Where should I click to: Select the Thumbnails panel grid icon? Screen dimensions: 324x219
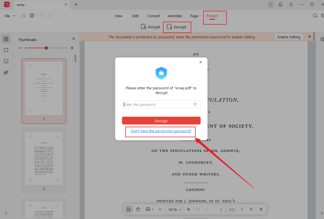(6, 39)
